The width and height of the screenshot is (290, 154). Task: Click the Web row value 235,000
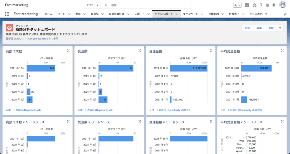pos(252,141)
